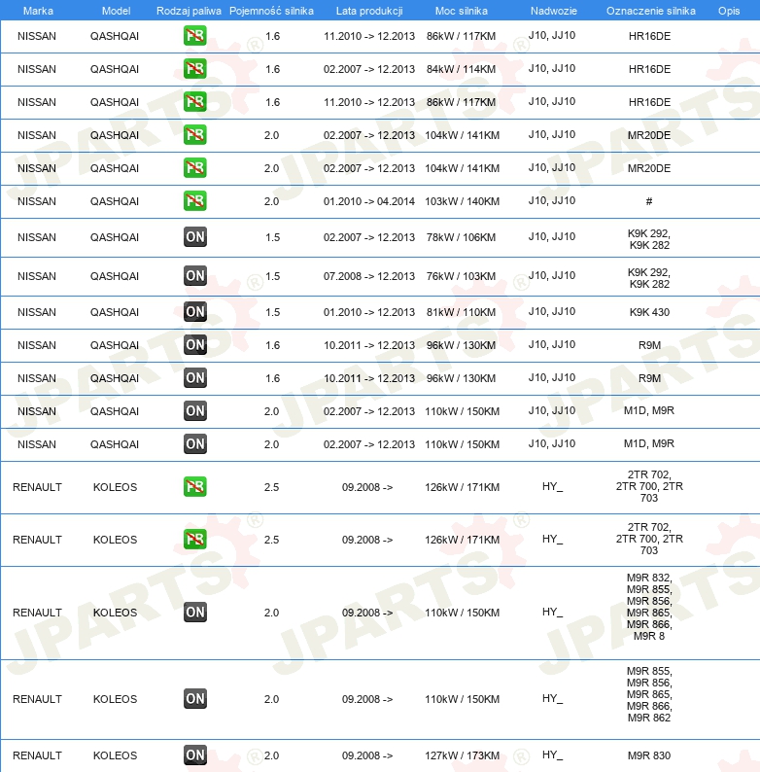This screenshot has width=760, height=772.
Task: Select the 103kW / 140KM power cell
Action: tap(463, 201)
